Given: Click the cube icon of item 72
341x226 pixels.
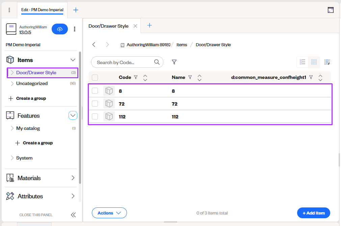Looking at the screenshot, I should point(109,104).
